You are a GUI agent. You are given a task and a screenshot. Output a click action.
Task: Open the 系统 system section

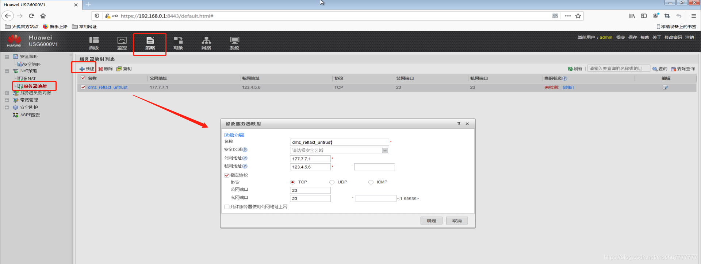coord(234,43)
